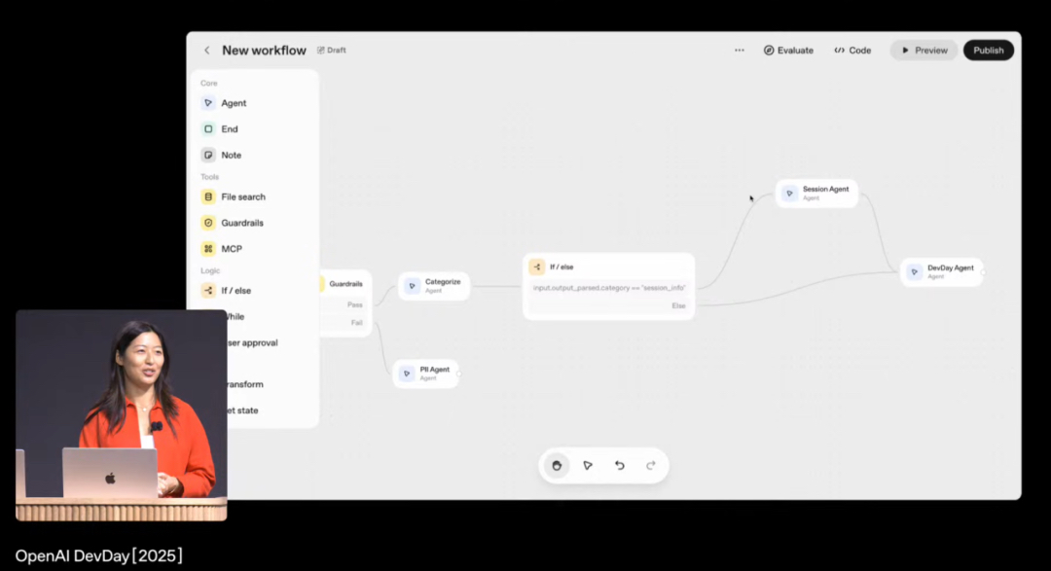This screenshot has height=571, width=1051.
Task: Click the Session Agent node icon
Action: click(789, 193)
